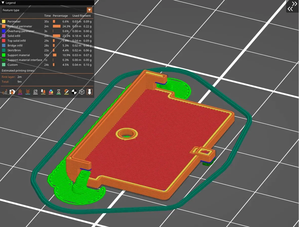Toggle Overhang perimeter feature visibility
The height and width of the screenshot is (227, 299).
click(47, 31)
